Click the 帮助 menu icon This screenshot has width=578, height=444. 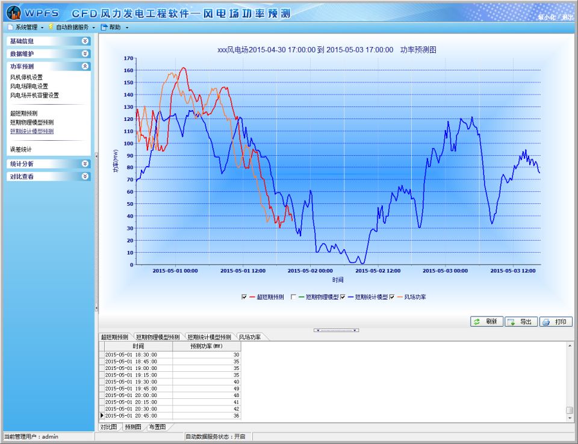[104, 27]
